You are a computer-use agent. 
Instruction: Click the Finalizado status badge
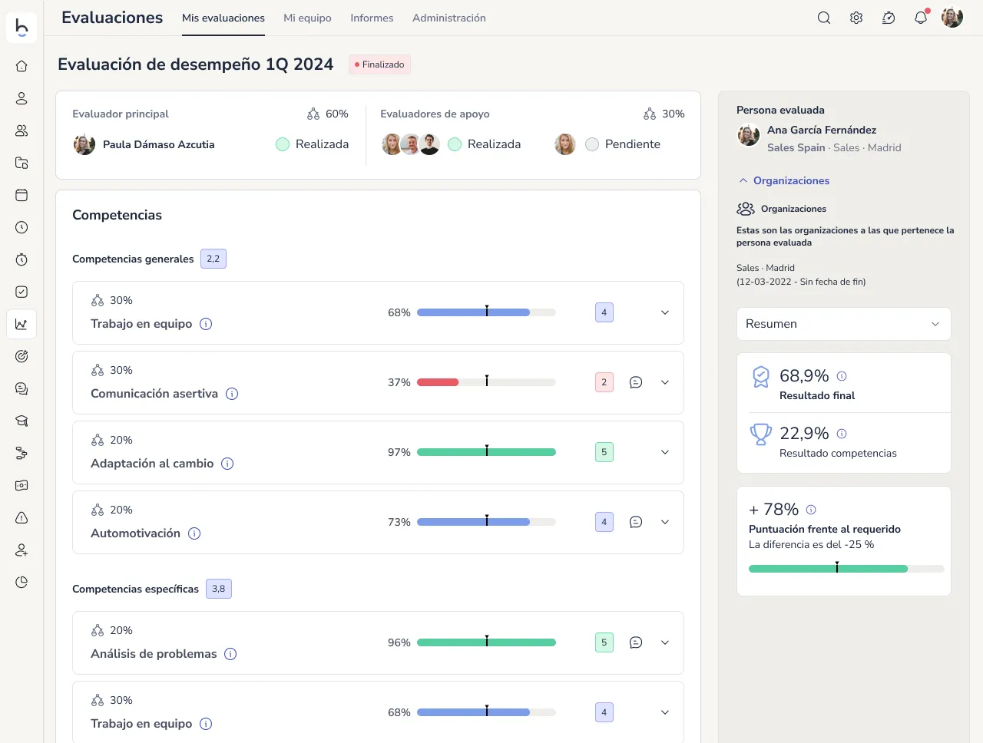coord(379,64)
